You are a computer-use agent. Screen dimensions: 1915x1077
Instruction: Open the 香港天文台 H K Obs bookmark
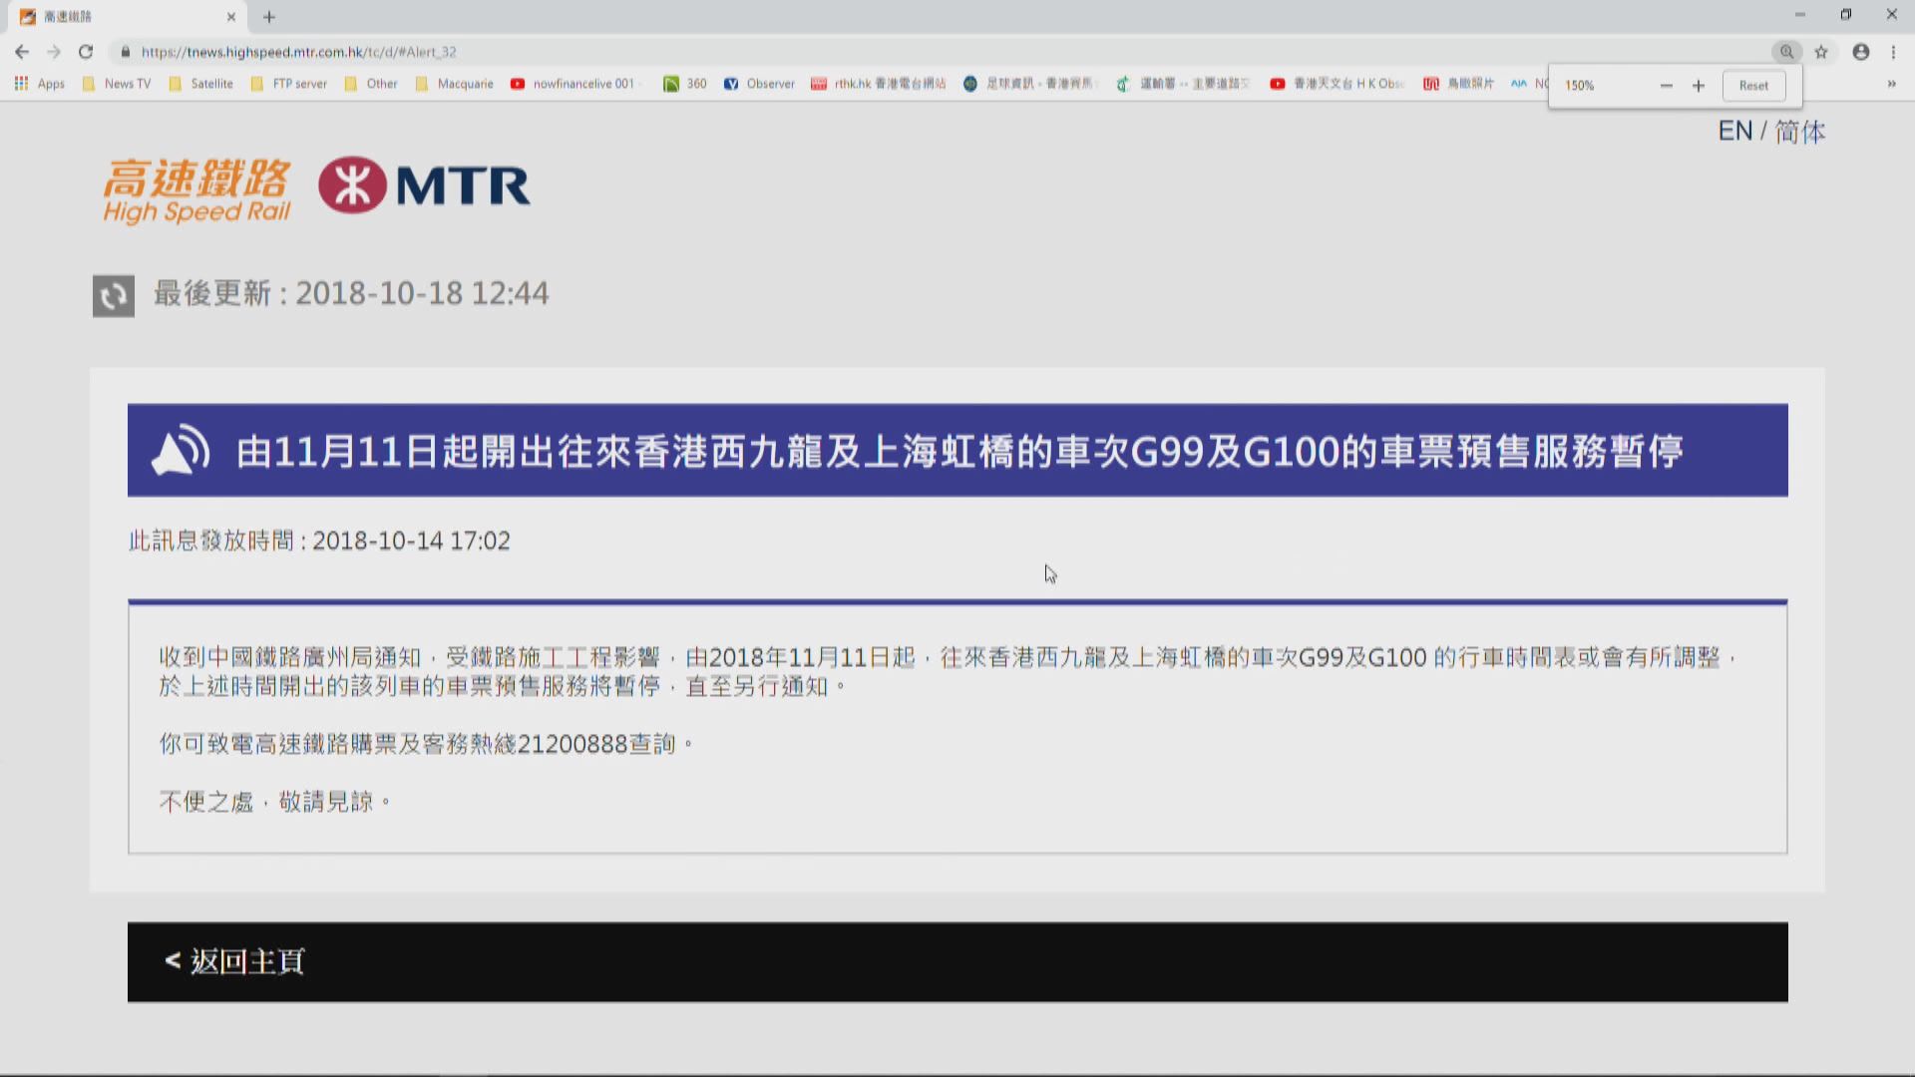[x=1337, y=84]
